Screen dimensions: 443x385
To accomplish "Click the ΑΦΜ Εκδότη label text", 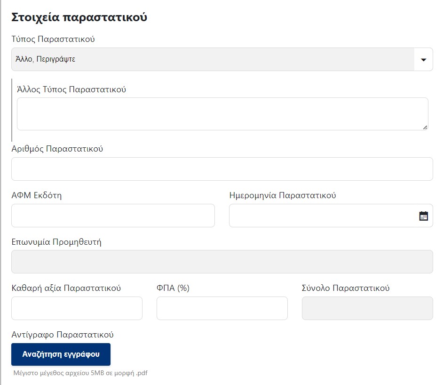I will 36,195.
